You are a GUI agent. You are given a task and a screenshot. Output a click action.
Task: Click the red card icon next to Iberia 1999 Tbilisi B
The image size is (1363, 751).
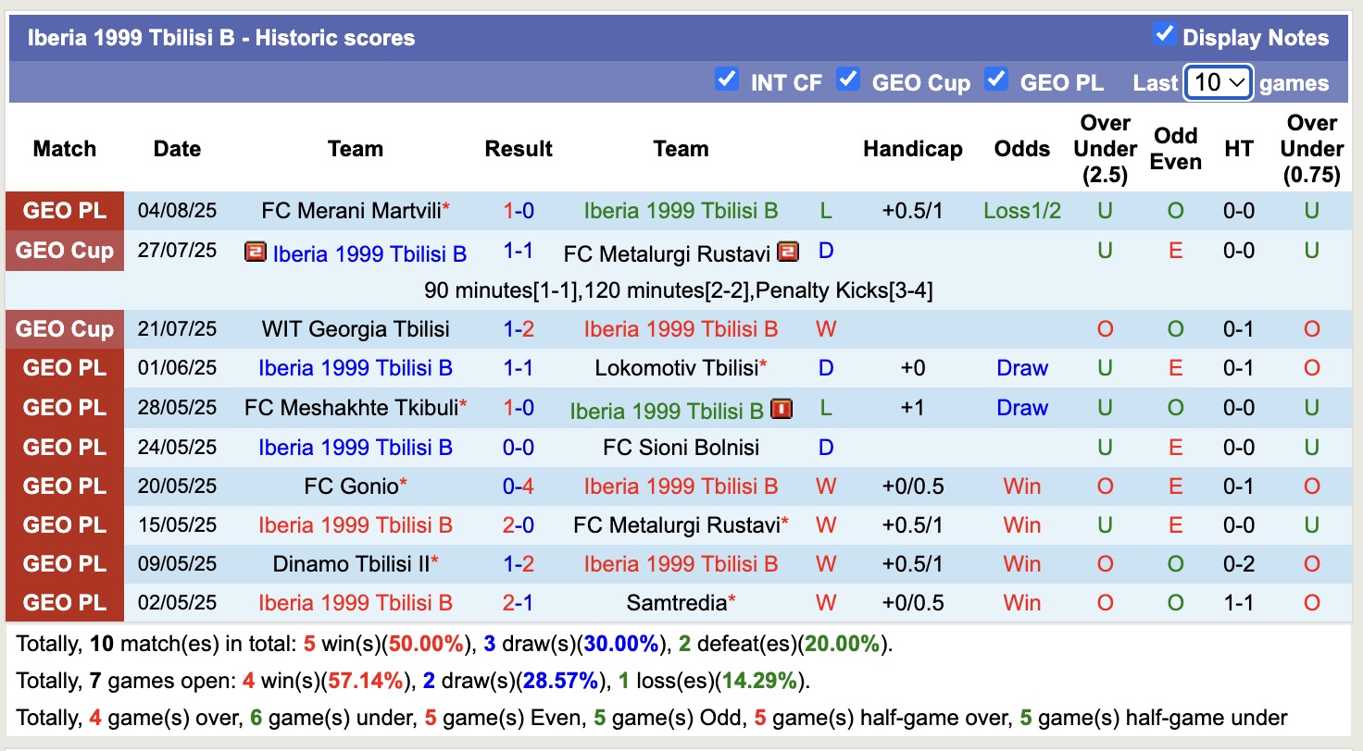point(782,408)
